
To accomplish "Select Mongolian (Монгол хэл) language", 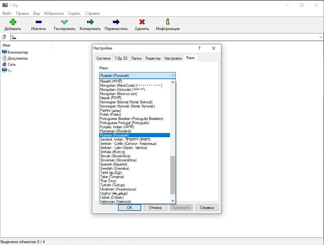I will click(135, 94).
